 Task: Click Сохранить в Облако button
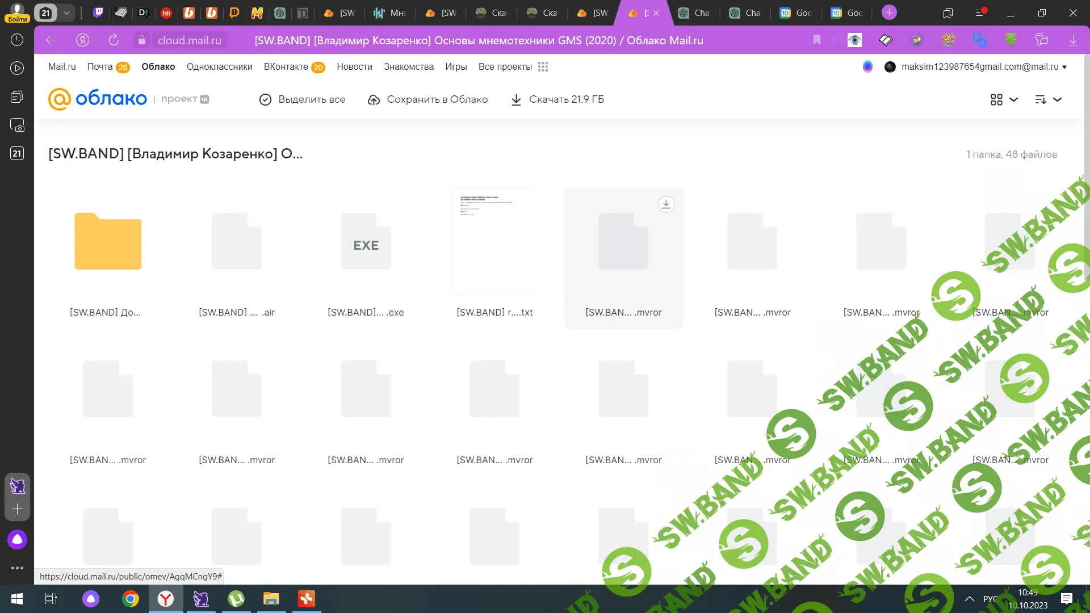(427, 100)
